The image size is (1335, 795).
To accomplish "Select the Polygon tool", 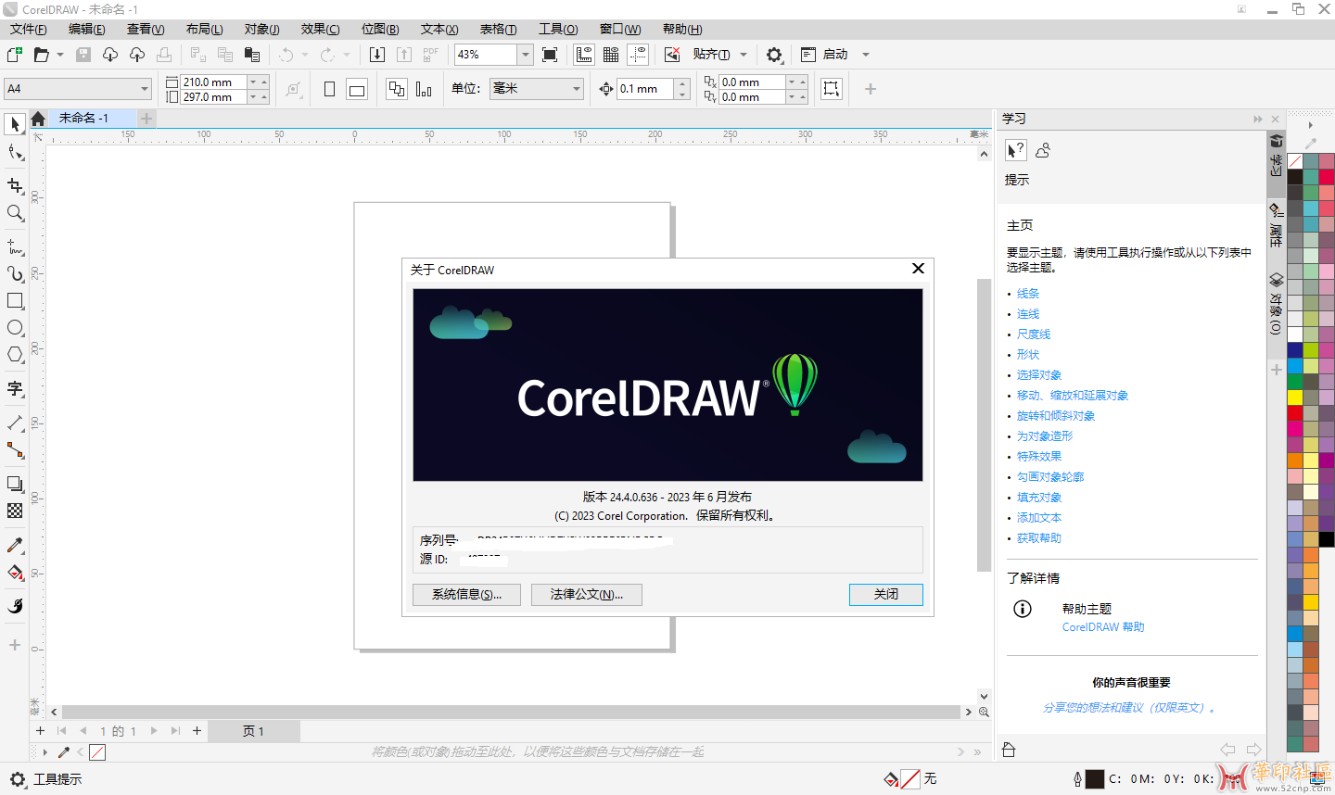I will click(15, 355).
